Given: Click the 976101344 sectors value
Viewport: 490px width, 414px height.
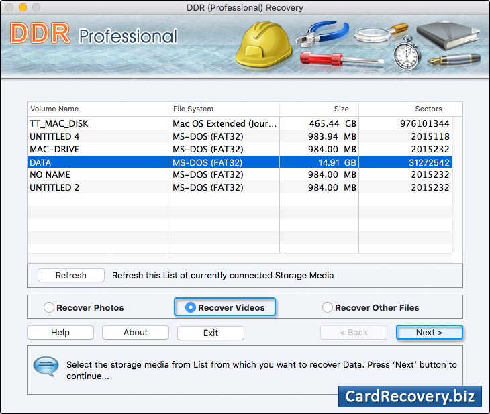Looking at the screenshot, I should pos(425,123).
